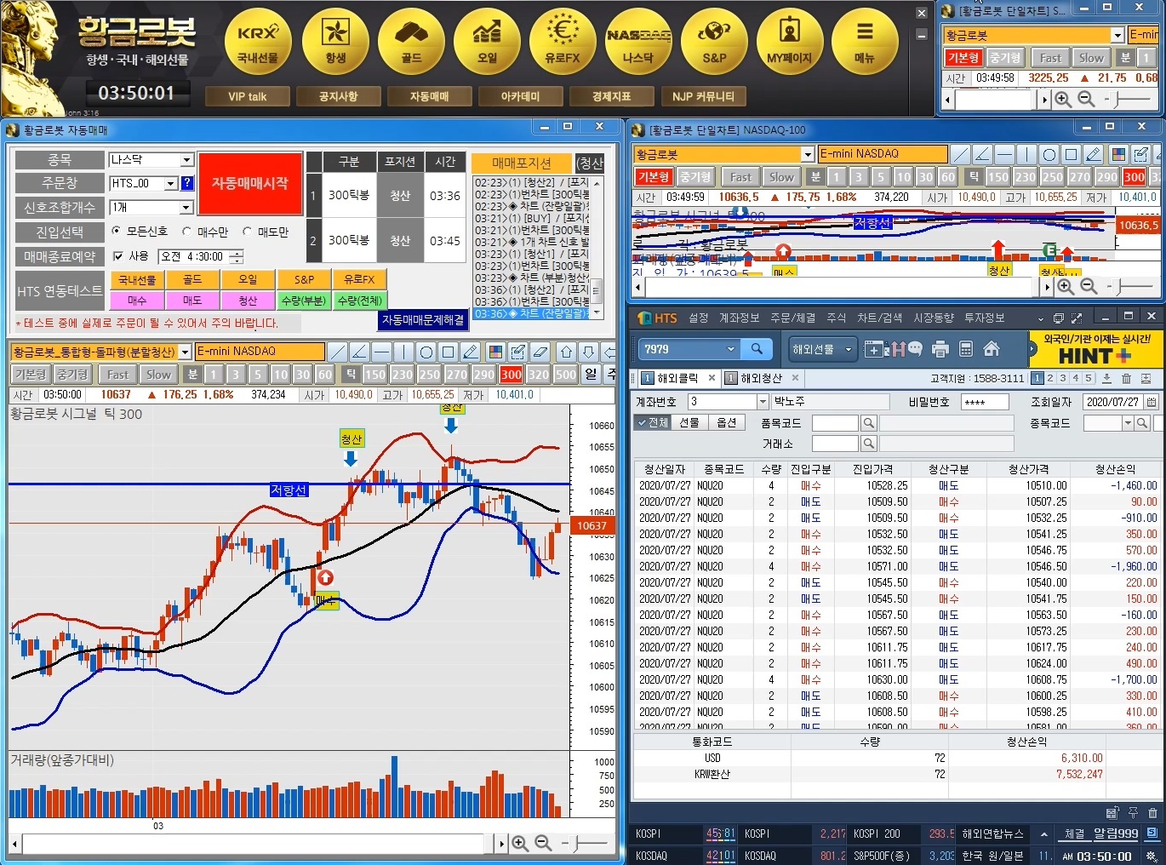Open the 오일 chart icon
1166x865 pixels.
487,41
